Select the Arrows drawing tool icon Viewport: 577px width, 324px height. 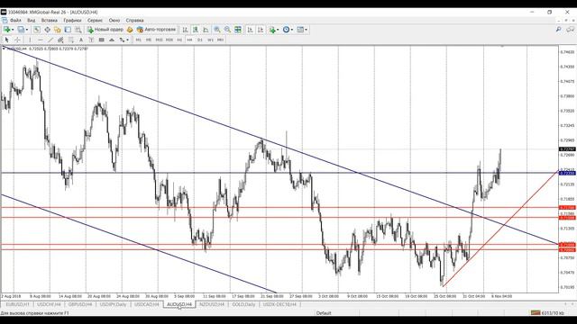122,40
